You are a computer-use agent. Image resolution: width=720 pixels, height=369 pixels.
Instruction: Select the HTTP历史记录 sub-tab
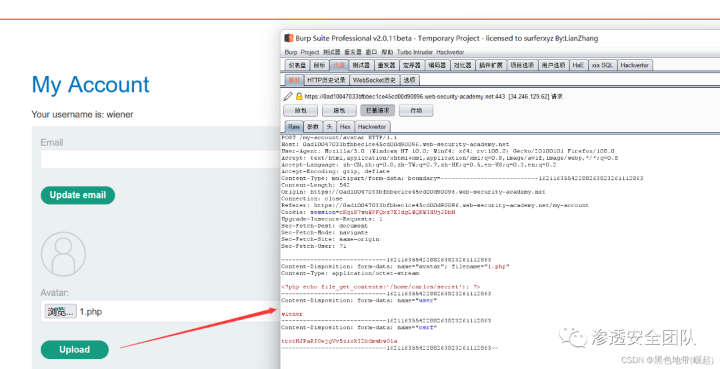pos(326,80)
